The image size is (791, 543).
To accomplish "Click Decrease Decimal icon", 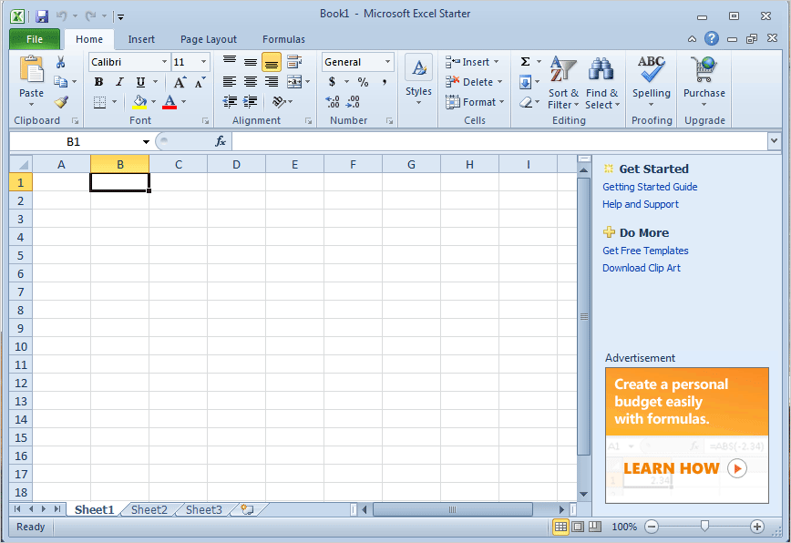I will pyautogui.click(x=353, y=102).
